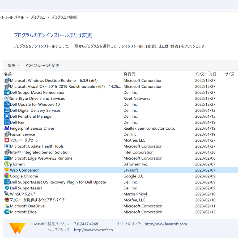
Task: Select the Microsoft Edge WebView2 Runtime name
Action: coord(41,158)
